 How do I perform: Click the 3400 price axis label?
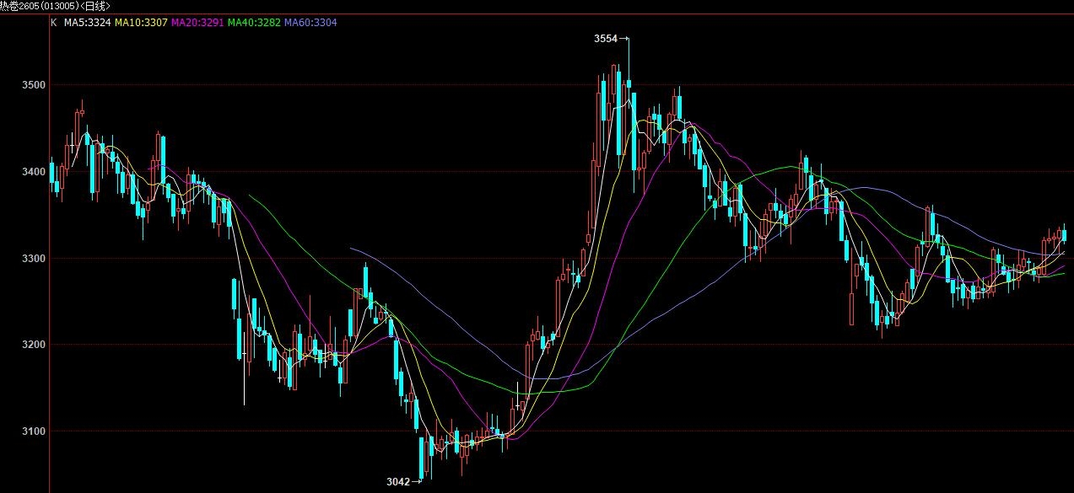(x=34, y=172)
